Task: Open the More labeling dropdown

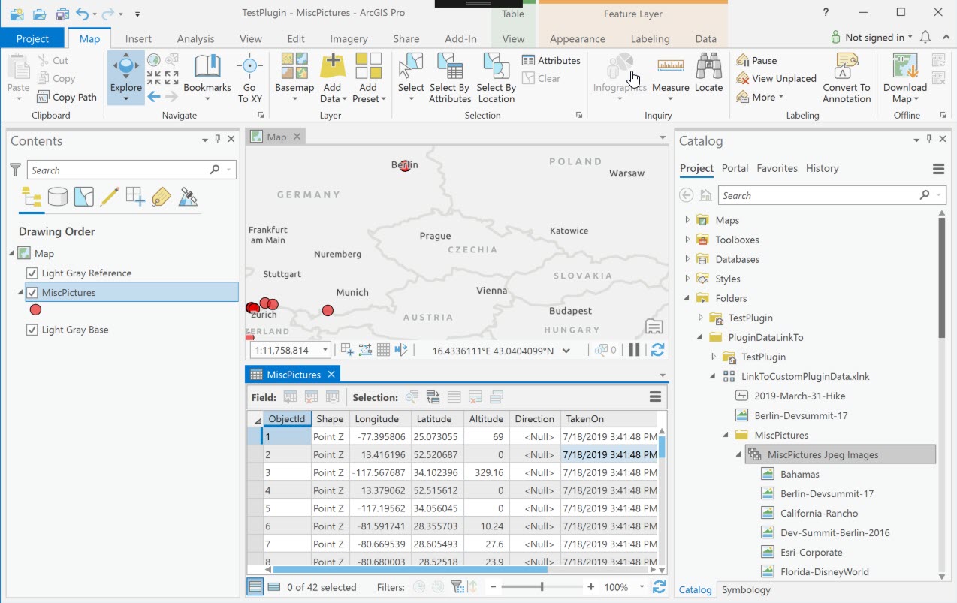Action: point(759,97)
